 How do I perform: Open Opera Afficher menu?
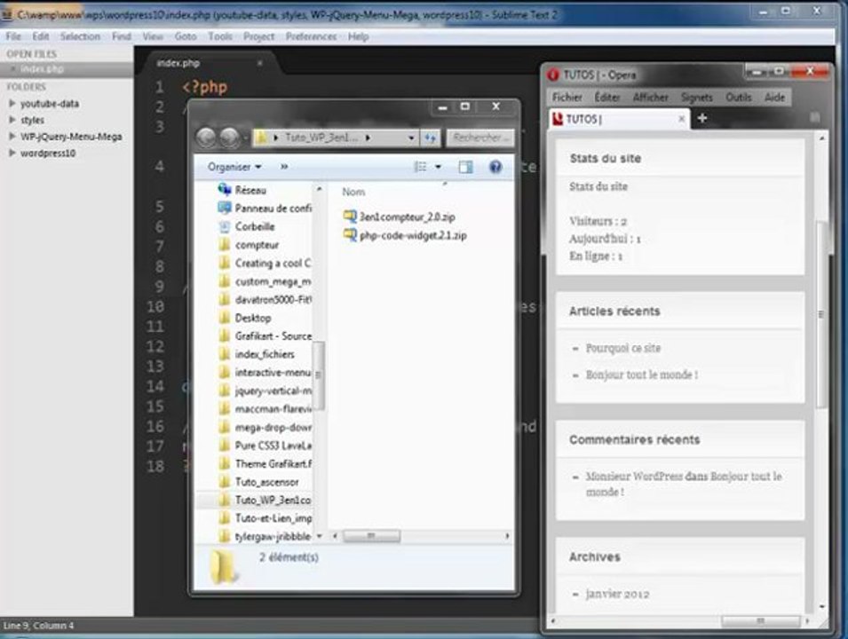pyautogui.click(x=651, y=98)
